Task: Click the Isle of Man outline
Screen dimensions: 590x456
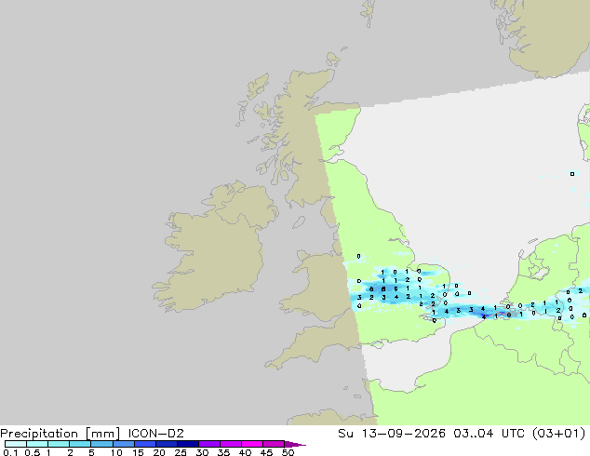Action: [x=299, y=222]
